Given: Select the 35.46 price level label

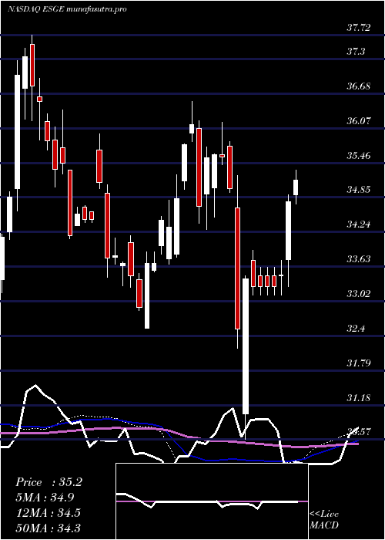Looking at the screenshot, I should pos(359,156).
